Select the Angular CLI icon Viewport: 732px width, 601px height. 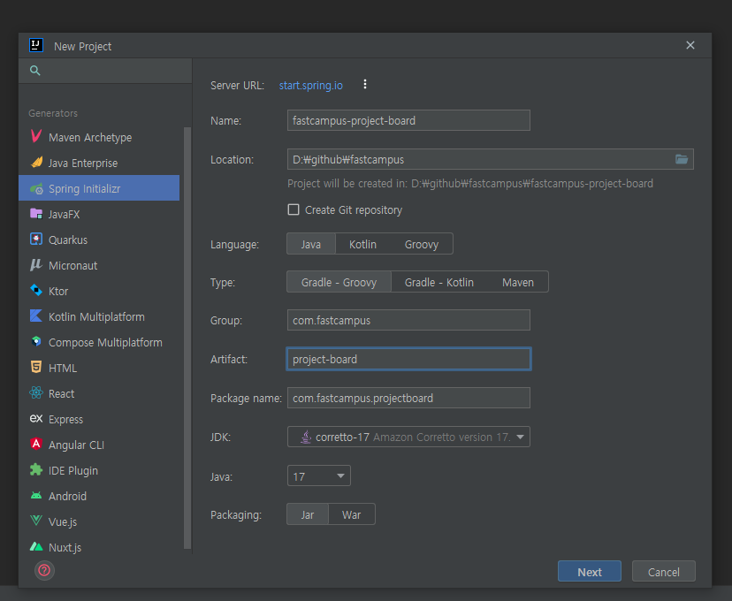tap(36, 444)
